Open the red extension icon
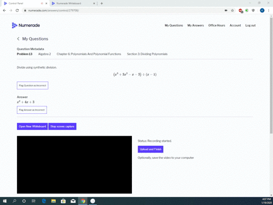Screen dimensions: 273x205 click(x=241, y=11)
